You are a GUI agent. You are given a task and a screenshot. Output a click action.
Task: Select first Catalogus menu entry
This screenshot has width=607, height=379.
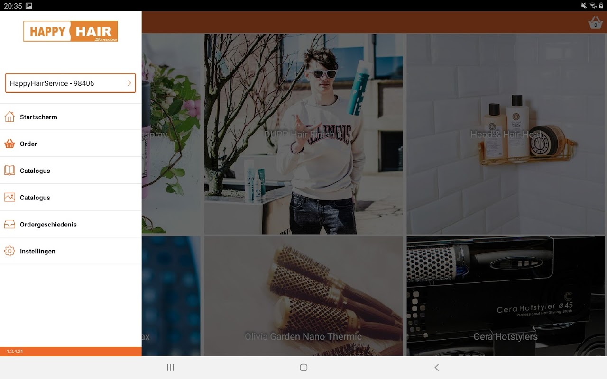click(71, 171)
